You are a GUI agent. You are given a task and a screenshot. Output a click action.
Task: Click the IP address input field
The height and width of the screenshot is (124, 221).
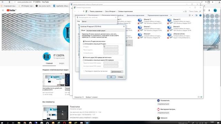click(111, 47)
